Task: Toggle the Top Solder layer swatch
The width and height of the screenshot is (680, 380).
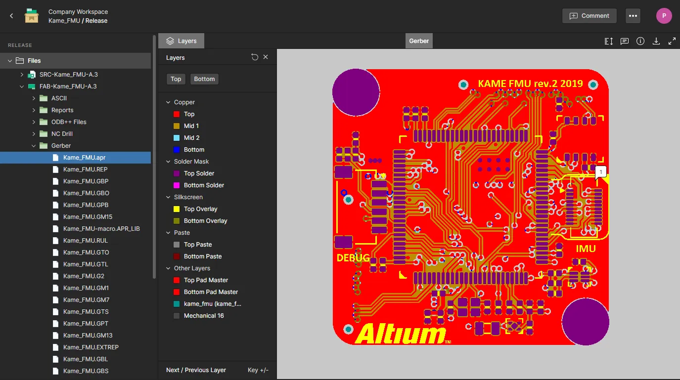Action: tap(177, 173)
